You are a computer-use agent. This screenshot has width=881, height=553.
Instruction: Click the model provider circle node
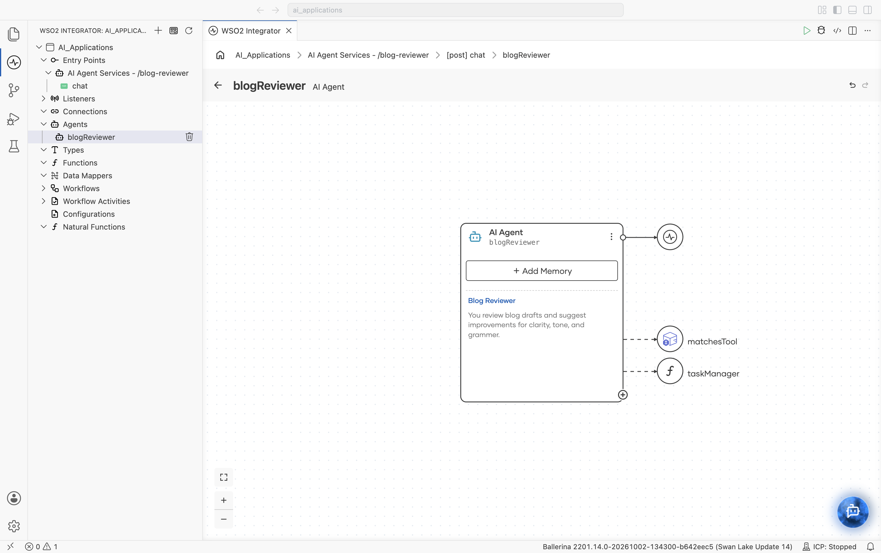[669, 237]
